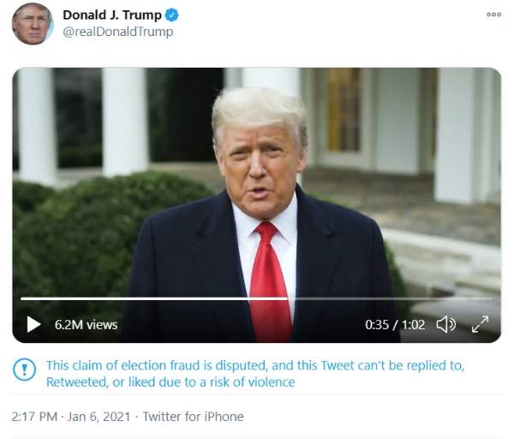Open the three-dot more options menu

493,15
